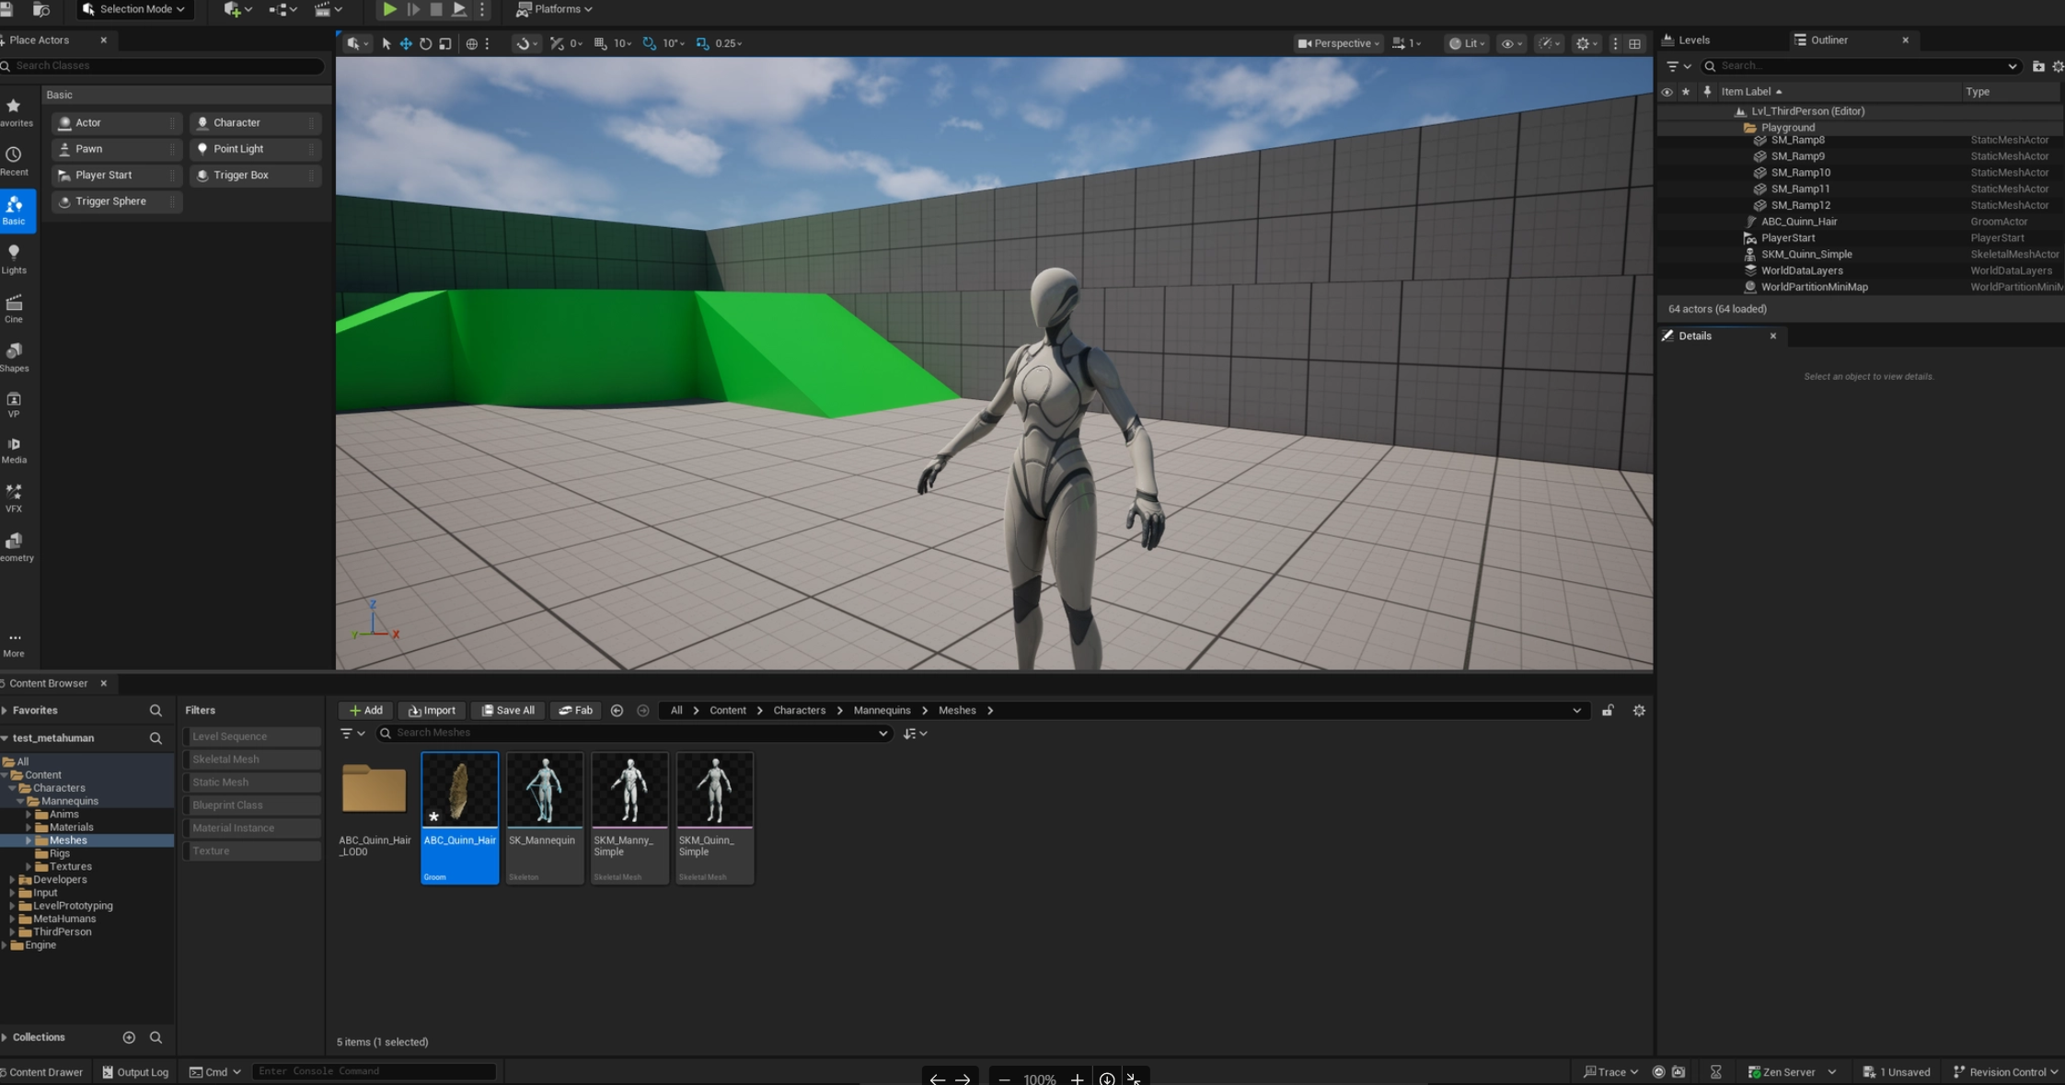
Task: Open the Perspective viewport dropdown
Action: (x=1338, y=43)
